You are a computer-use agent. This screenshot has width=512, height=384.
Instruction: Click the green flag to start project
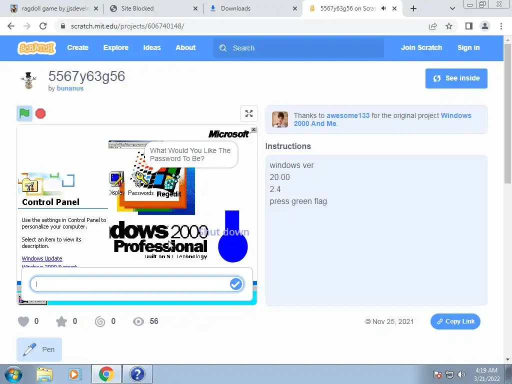pyautogui.click(x=24, y=113)
